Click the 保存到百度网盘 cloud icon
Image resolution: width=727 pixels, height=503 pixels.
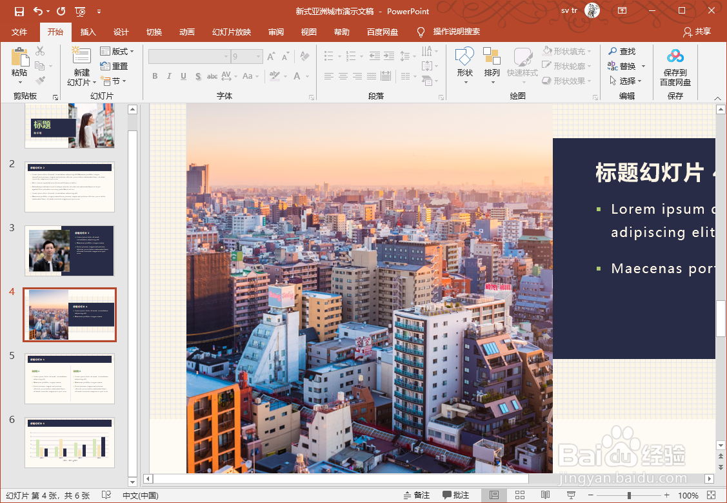point(675,57)
